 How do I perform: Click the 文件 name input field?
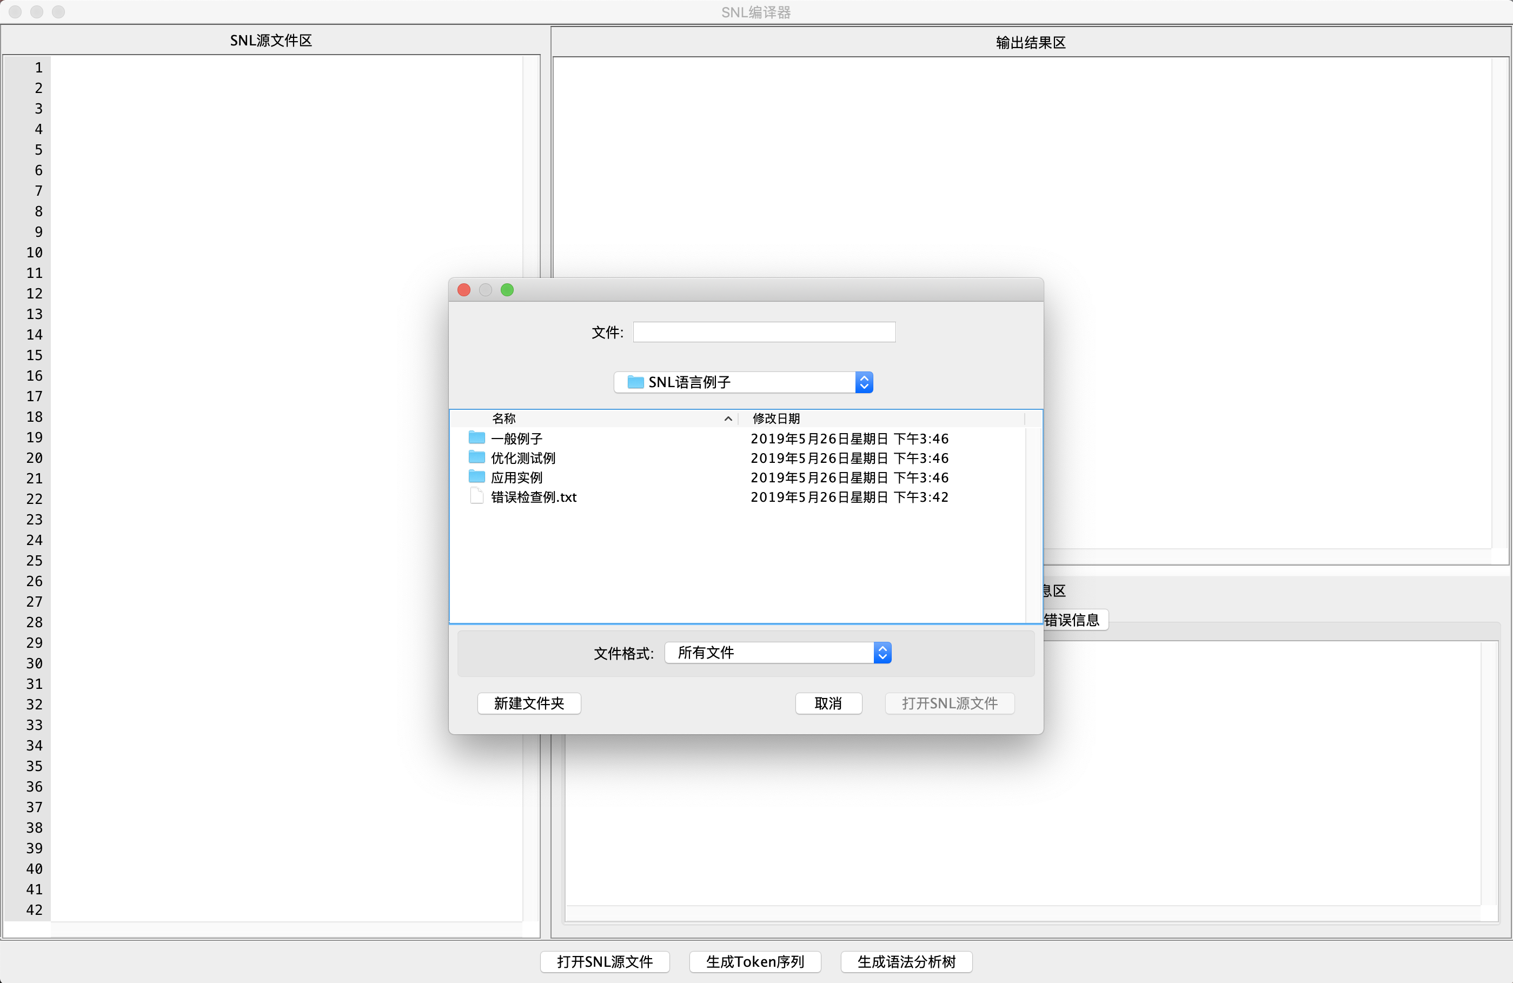[764, 332]
